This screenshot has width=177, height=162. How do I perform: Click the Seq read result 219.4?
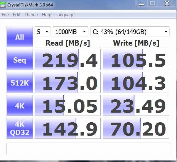[x=68, y=59]
